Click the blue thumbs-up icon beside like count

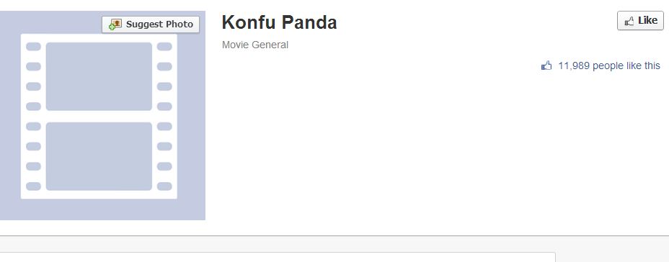click(546, 65)
